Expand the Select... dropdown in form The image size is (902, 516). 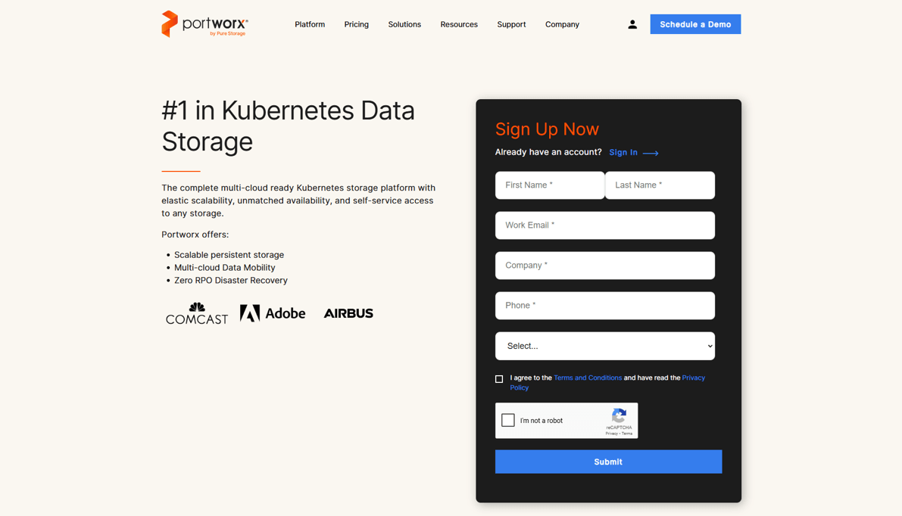[x=604, y=346]
